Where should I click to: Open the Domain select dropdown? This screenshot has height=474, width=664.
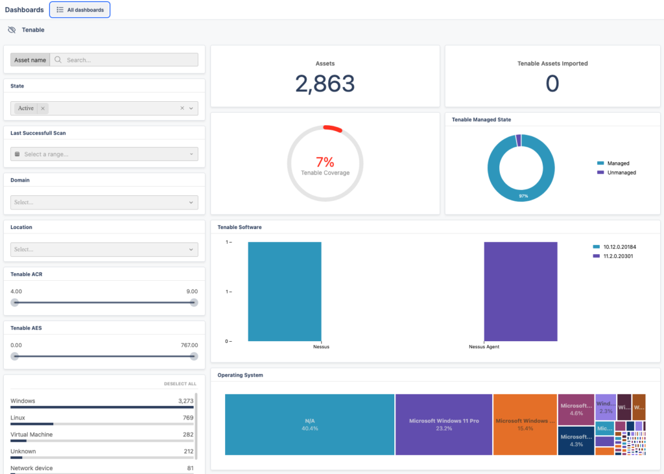(x=104, y=202)
